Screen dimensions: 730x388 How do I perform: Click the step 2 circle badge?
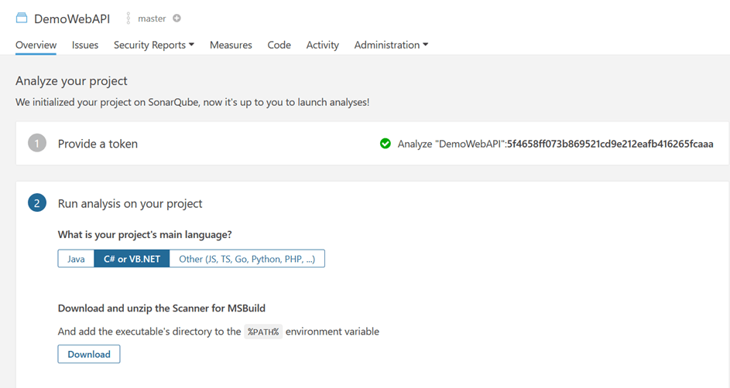pos(37,203)
